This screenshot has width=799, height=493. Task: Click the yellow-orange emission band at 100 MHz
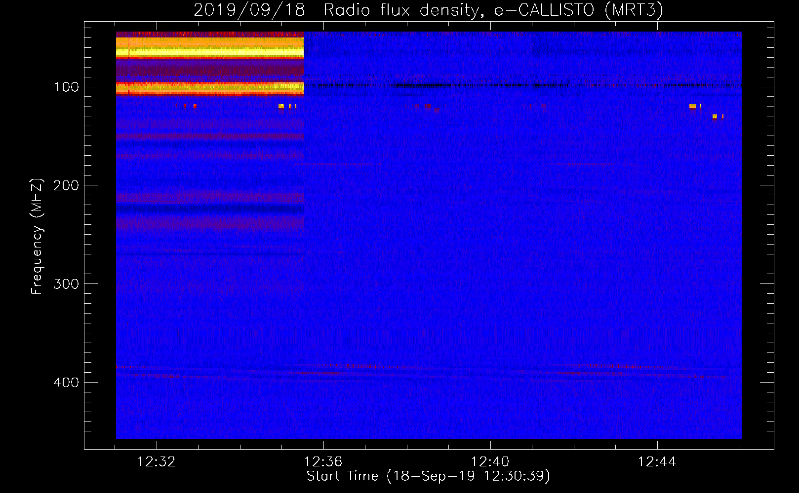point(210,88)
